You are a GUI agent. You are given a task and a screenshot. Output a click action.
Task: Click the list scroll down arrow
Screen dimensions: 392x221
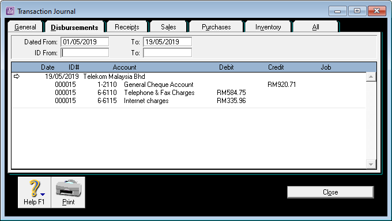point(371,164)
